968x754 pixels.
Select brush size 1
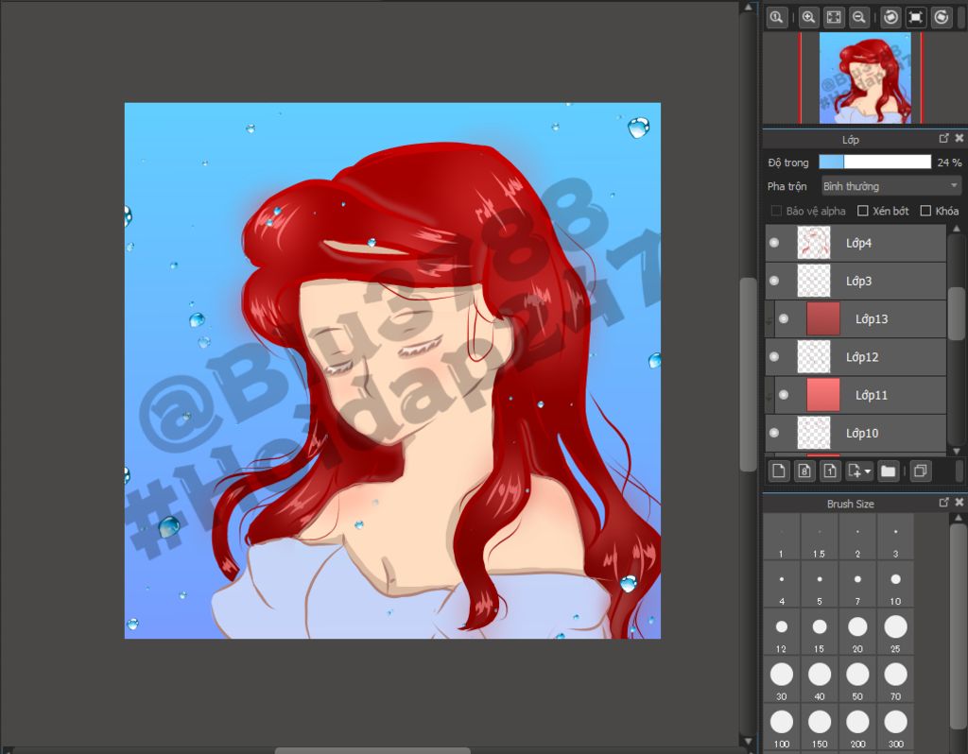[x=781, y=538]
